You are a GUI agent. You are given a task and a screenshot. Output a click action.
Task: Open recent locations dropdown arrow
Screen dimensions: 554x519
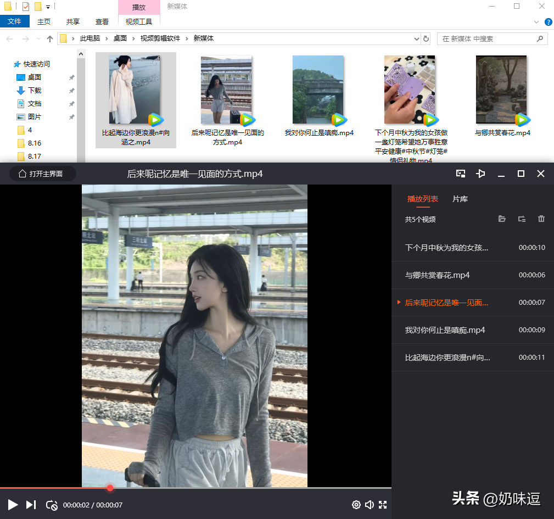38,39
